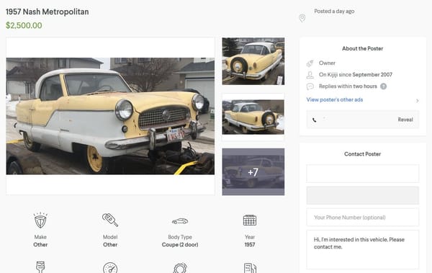Click the phone handset icon

pos(314,120)
